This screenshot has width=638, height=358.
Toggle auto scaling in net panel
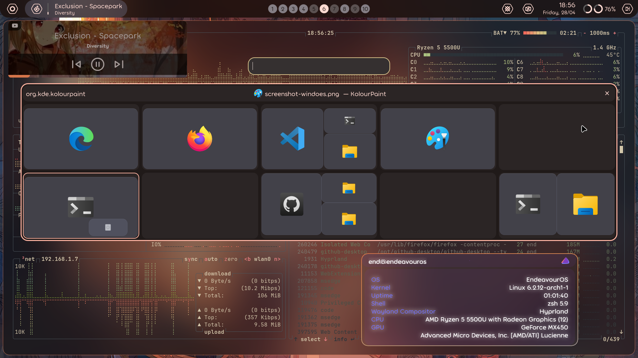(x=211, y=259)
